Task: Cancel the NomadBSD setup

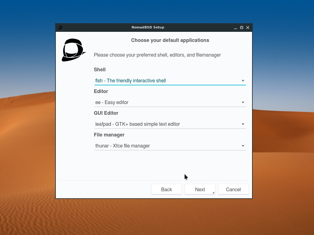Action: 233,189
